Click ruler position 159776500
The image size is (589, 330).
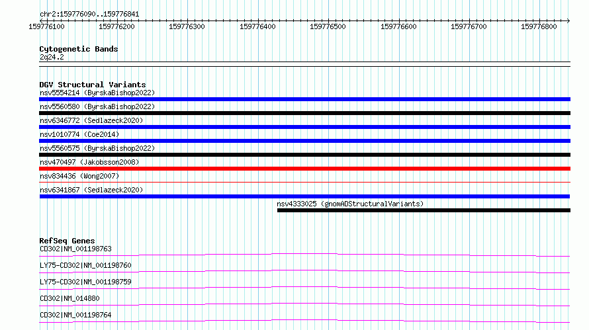coord(328,26)
